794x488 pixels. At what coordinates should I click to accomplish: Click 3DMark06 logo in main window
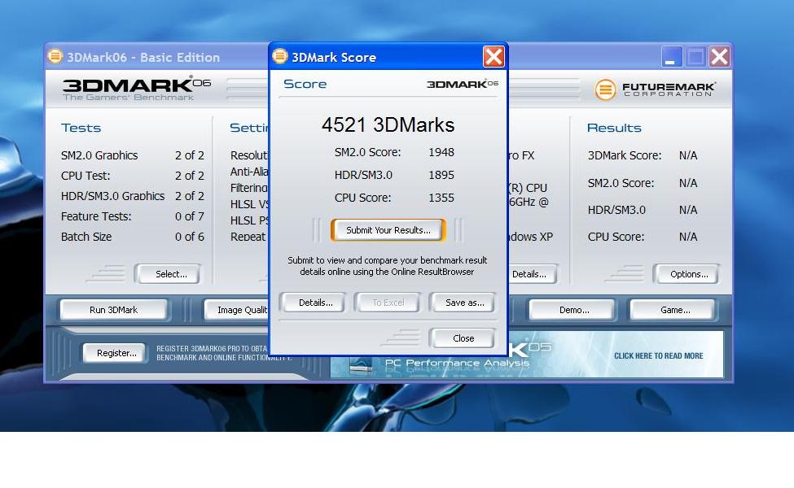point(136,89)
